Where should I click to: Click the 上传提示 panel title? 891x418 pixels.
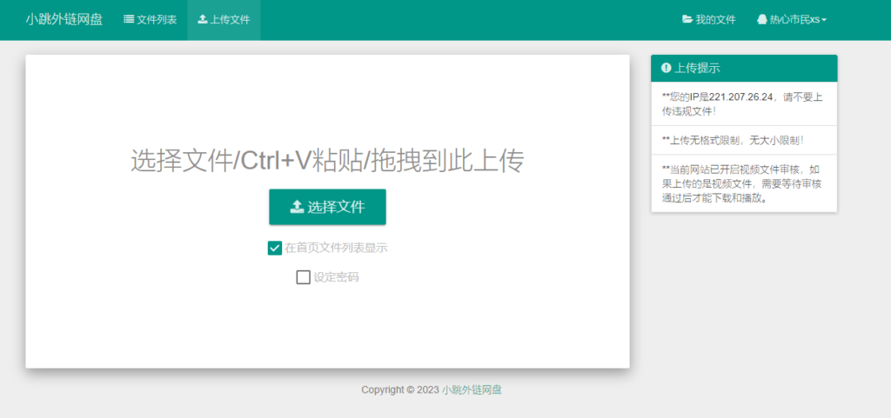[697, 68]
